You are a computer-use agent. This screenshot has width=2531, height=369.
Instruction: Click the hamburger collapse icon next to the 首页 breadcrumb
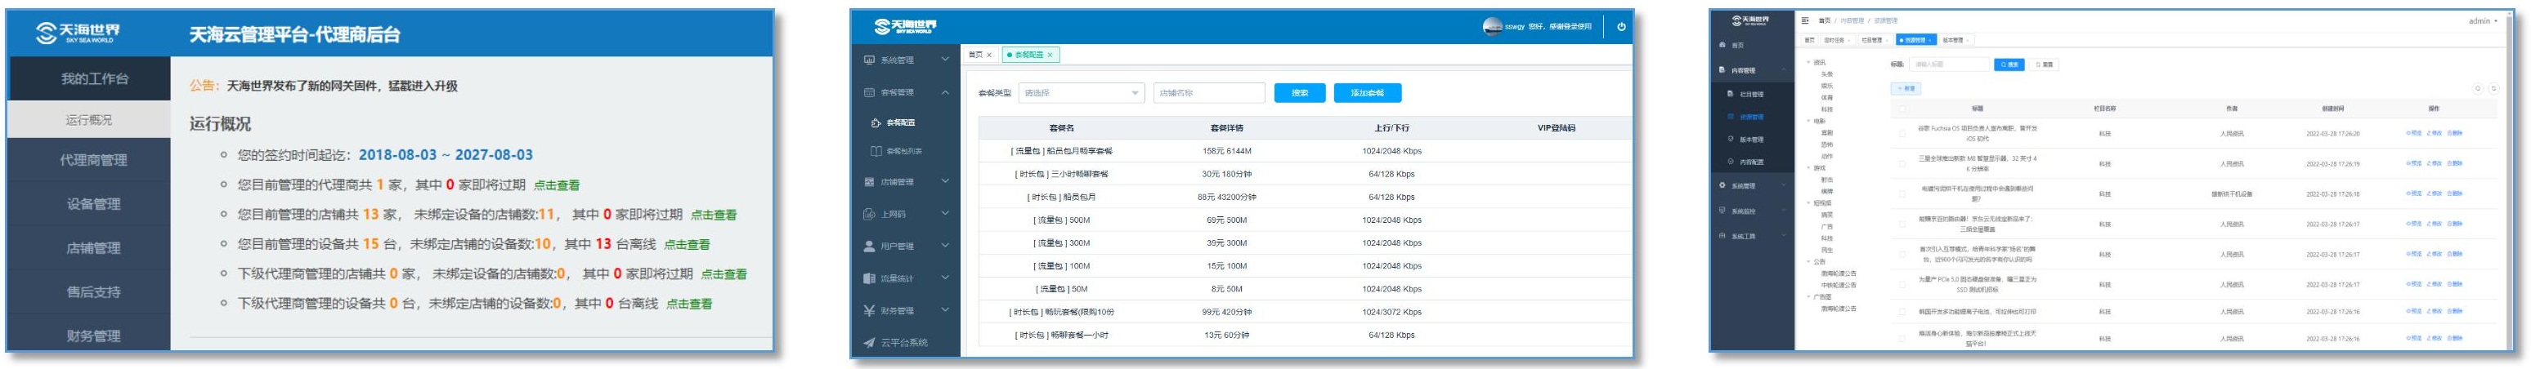[x=1805, y=20]
